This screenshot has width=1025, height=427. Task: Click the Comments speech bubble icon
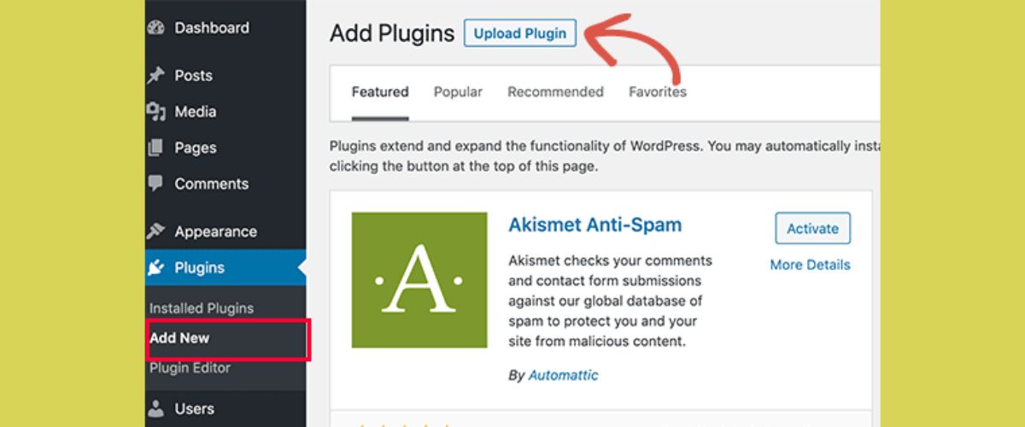coord(155,184)
